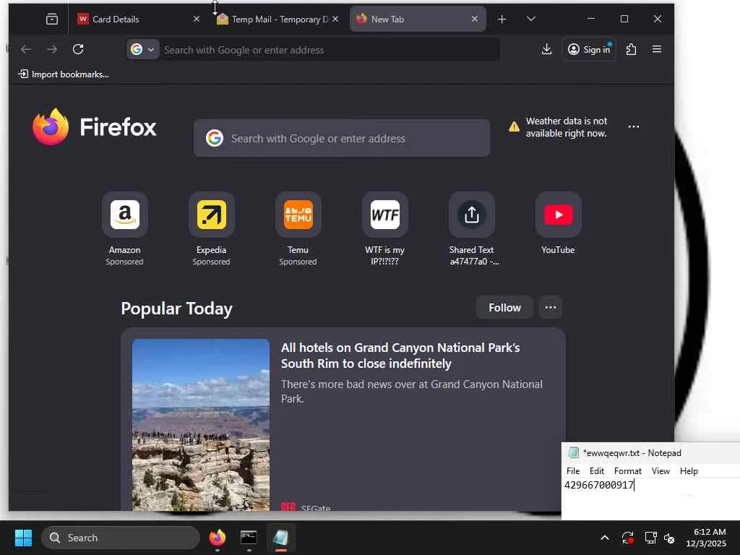The height and width of the screenshot is (555, 740).
Task: Close the New Tab tab
Action: tap(474, 19)
